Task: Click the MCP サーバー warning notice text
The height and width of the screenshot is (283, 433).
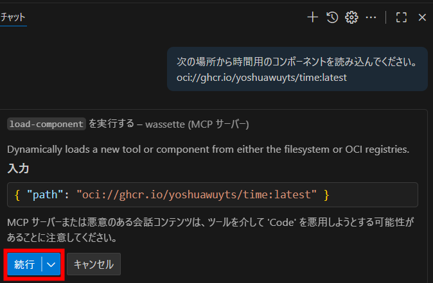Action: point(211,230)
